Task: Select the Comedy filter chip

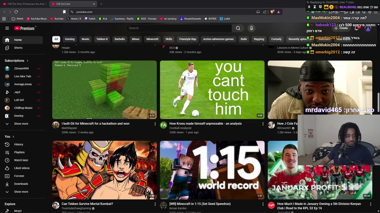Action: [276, 39]
